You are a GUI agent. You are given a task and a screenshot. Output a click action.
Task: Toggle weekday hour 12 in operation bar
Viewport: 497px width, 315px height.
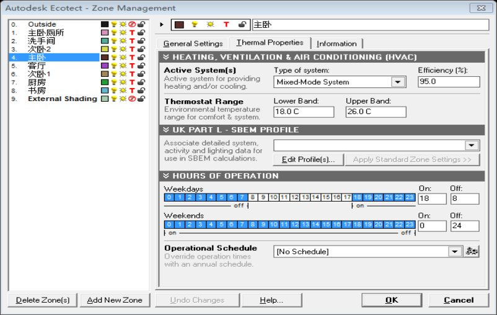coord(295,197)
